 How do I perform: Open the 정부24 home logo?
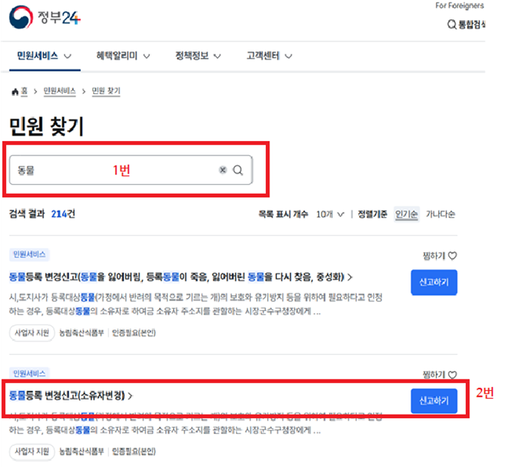pyautogui.click(x=45, y=17)
